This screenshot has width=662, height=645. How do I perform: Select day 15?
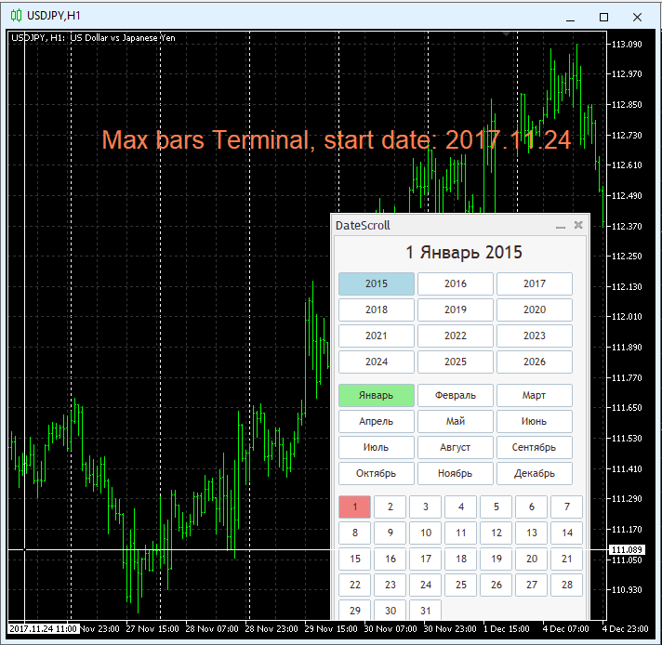(354, 559)
